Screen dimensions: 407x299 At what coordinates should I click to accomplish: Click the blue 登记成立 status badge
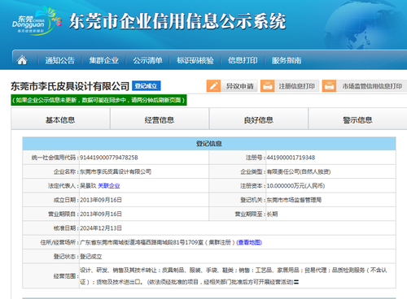tap(147, 86)
